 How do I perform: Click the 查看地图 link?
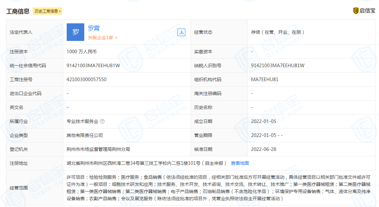tap(240, 163)
